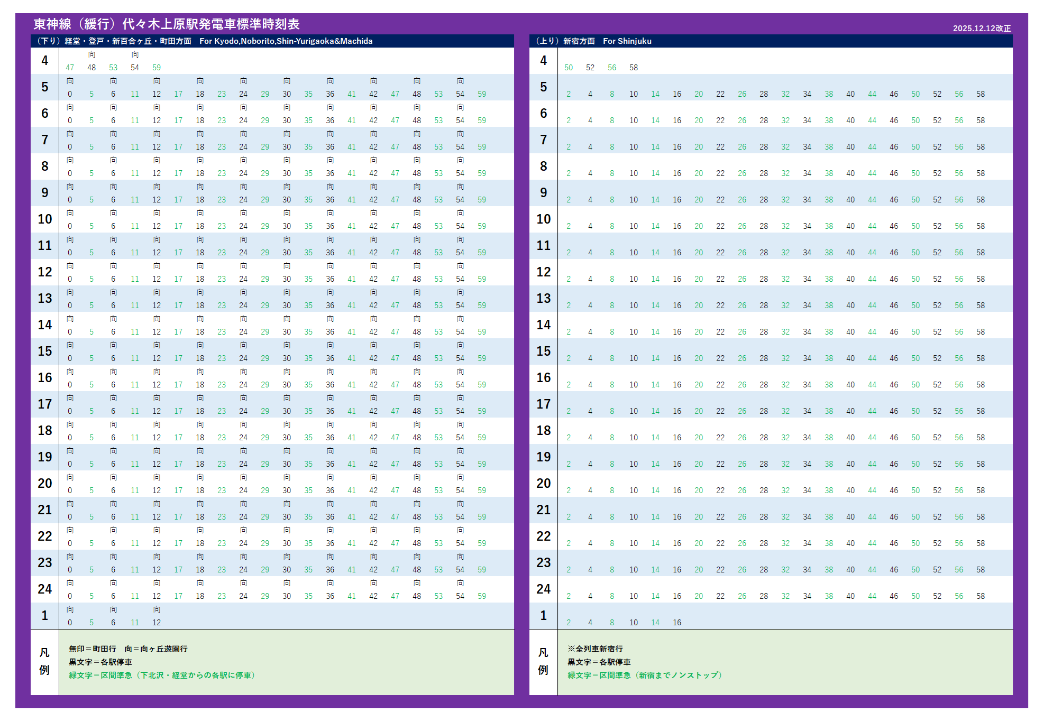Click the revision date 2025.12.12改正

(x=982, y=29)
